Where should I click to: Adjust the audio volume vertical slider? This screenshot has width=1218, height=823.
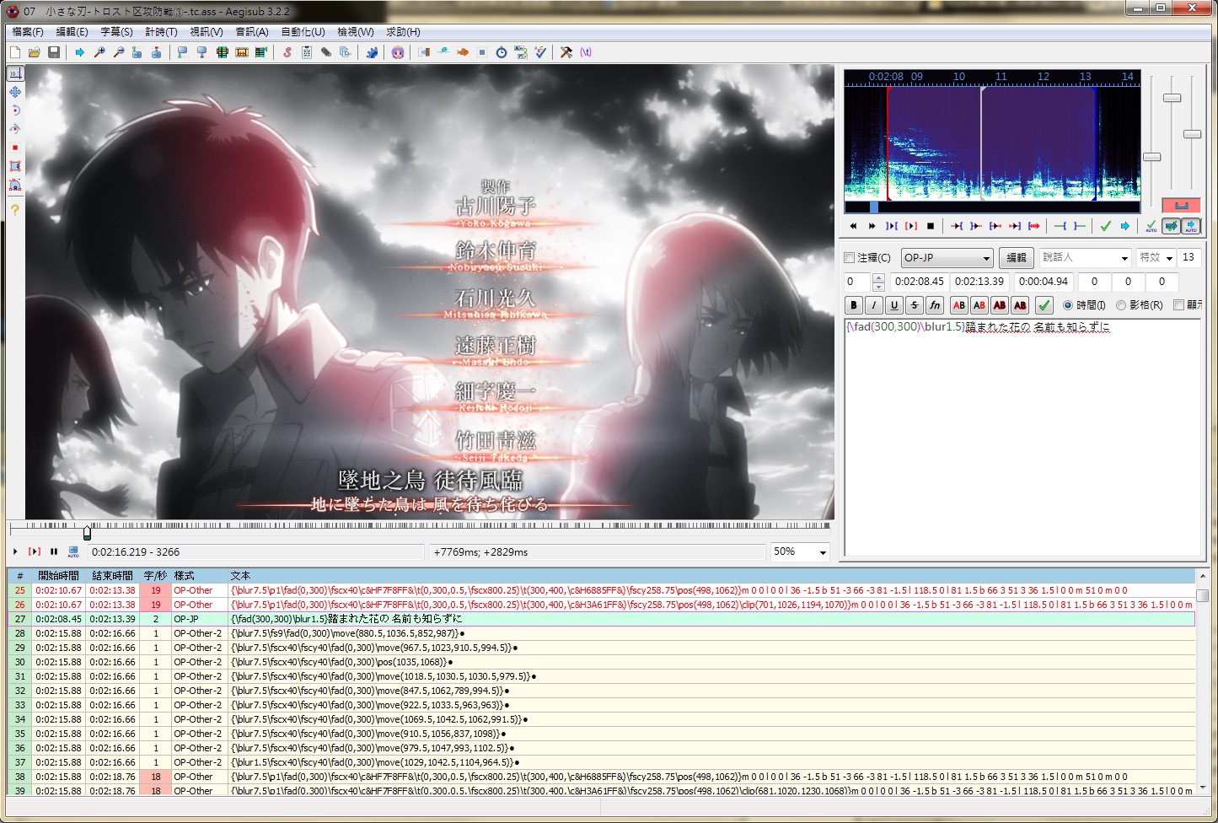pyautogui.click(x=1192, y=134)
